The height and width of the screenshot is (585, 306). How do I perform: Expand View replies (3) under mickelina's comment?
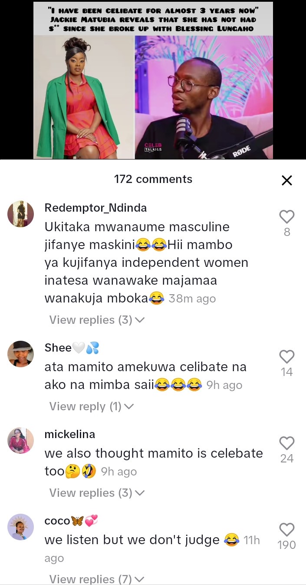click(x=97, y=493)
